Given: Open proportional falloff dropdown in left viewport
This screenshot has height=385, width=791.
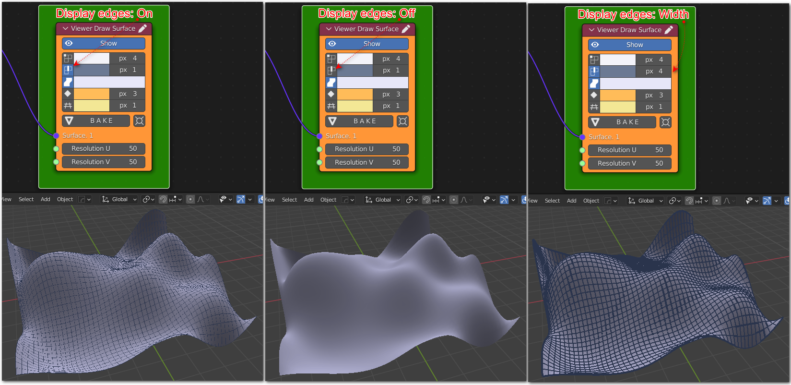Looking at the screenshot, I should click(x=203, y=199).
